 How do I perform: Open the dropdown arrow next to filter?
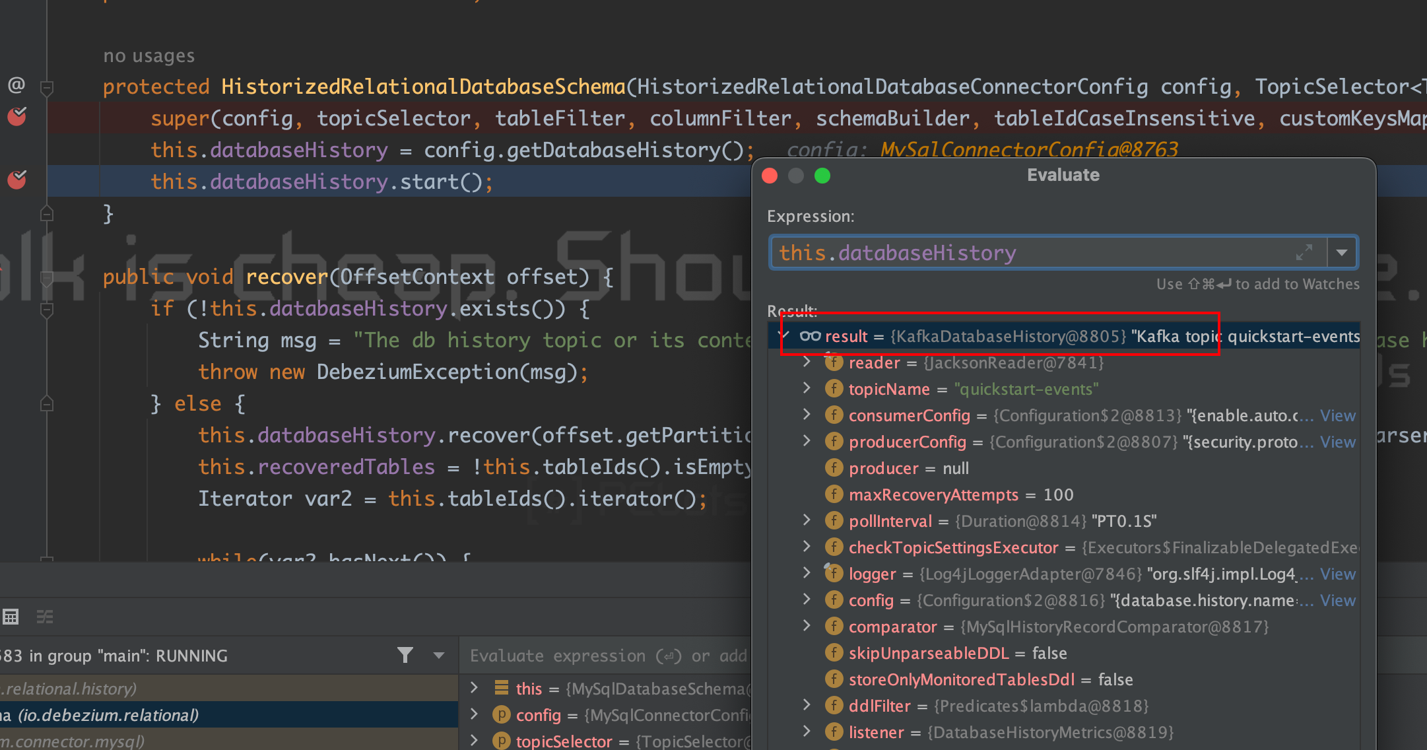pyautogui.click(x=439, y=656)
